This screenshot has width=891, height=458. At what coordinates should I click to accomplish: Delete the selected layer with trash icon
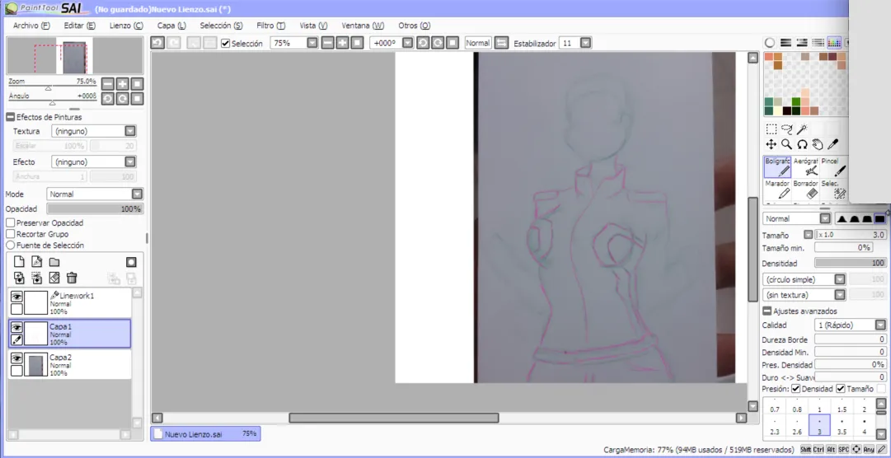coord(72,278)
